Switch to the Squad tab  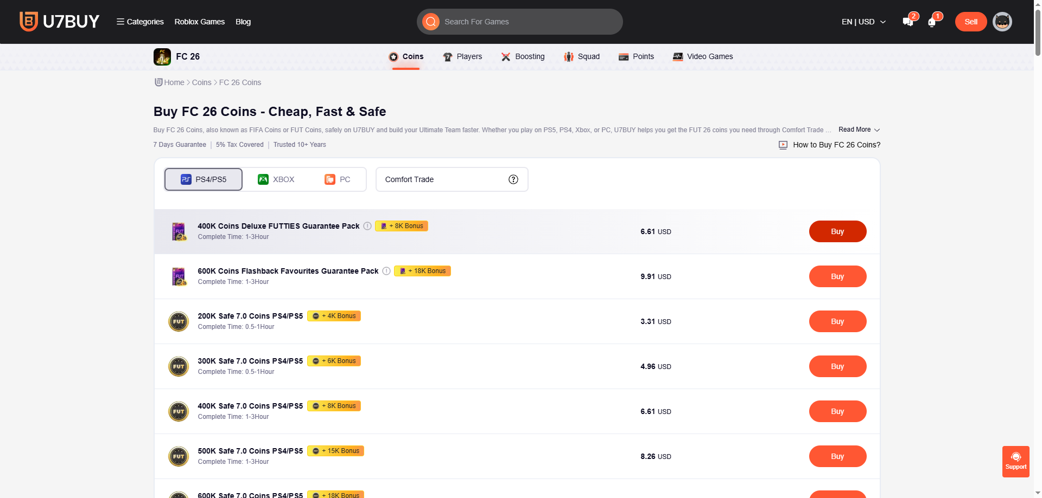(582, 57)
